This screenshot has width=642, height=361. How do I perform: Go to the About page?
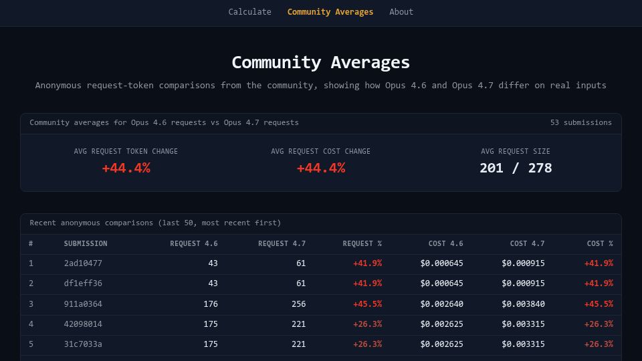point(401,12)
